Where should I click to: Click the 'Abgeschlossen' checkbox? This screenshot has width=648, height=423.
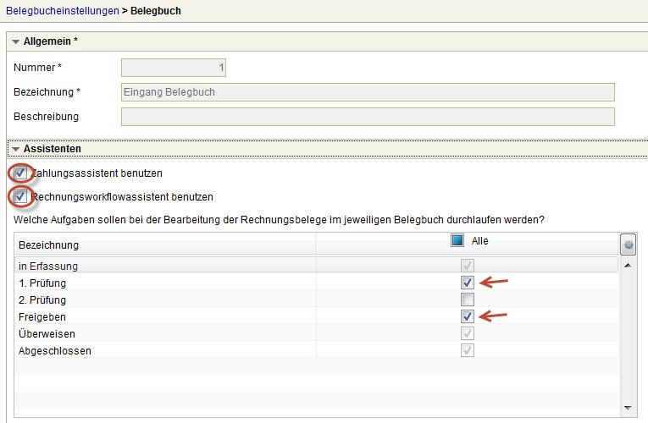point(468,350)
